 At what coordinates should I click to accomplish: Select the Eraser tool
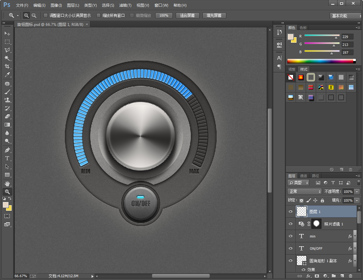[7, 116]
